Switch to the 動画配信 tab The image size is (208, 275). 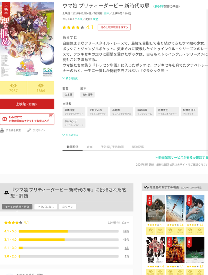pos(72,147)
